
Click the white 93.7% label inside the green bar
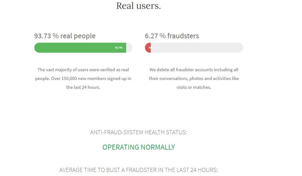pyautogui.click(x=119, y=48)
